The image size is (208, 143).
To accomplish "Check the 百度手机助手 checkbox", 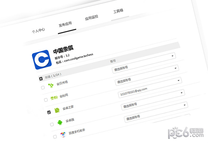I will pyautogui.click(x=55, y=137).
